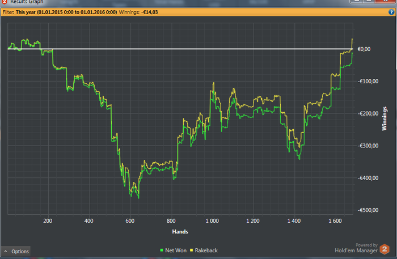This screenshot has width=397, height=259.
Task: Click the Powered by text
Action: [x=366, y=245]
